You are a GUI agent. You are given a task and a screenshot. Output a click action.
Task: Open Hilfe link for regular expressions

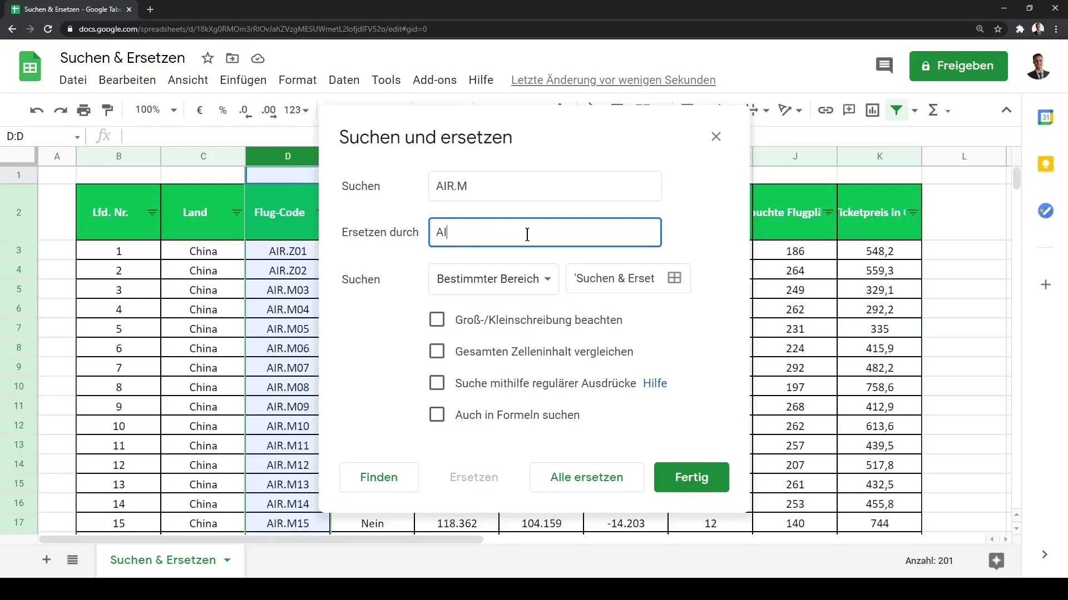(x=655, y=383)
